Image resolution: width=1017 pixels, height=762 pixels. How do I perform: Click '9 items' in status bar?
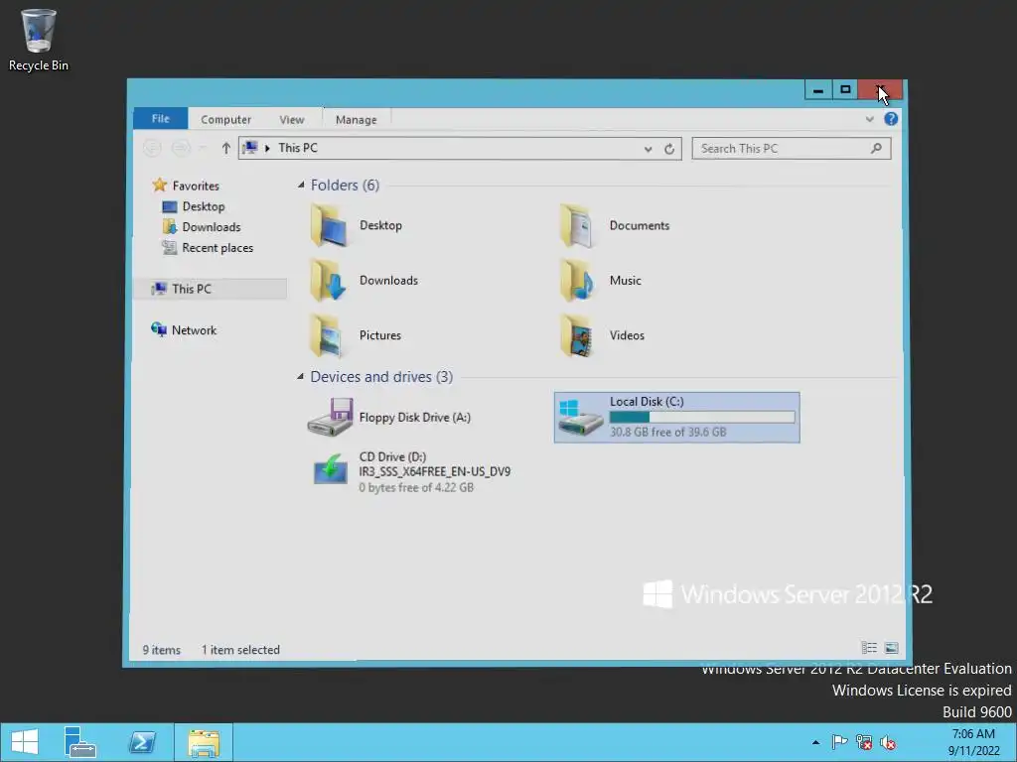[x=162, y=650]
